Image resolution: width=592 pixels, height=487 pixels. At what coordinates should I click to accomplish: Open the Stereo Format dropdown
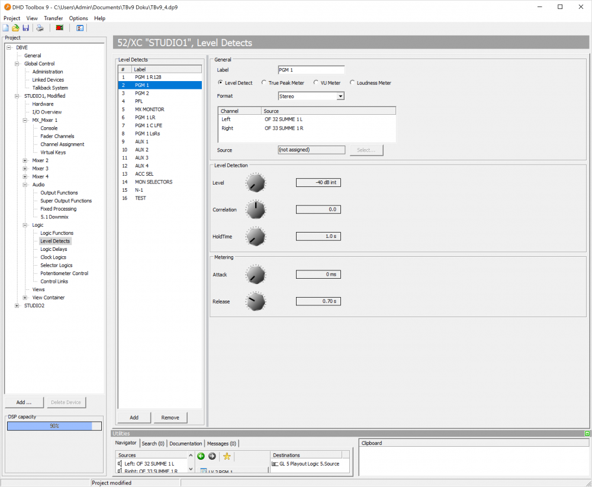(342, 96)
